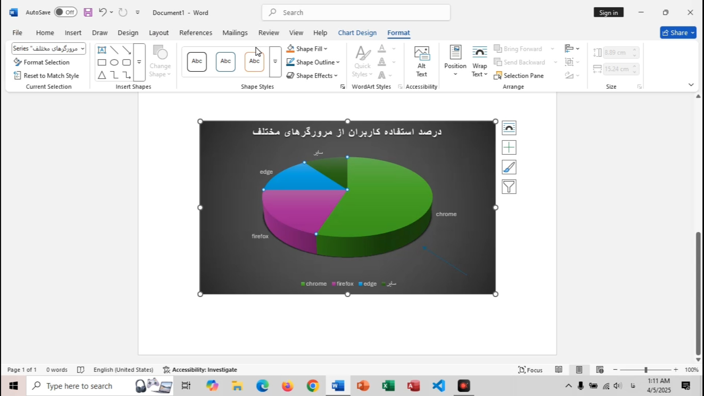Screen dimensions: 704x396
Task: Open the File tab
Action: pos(17,33)
